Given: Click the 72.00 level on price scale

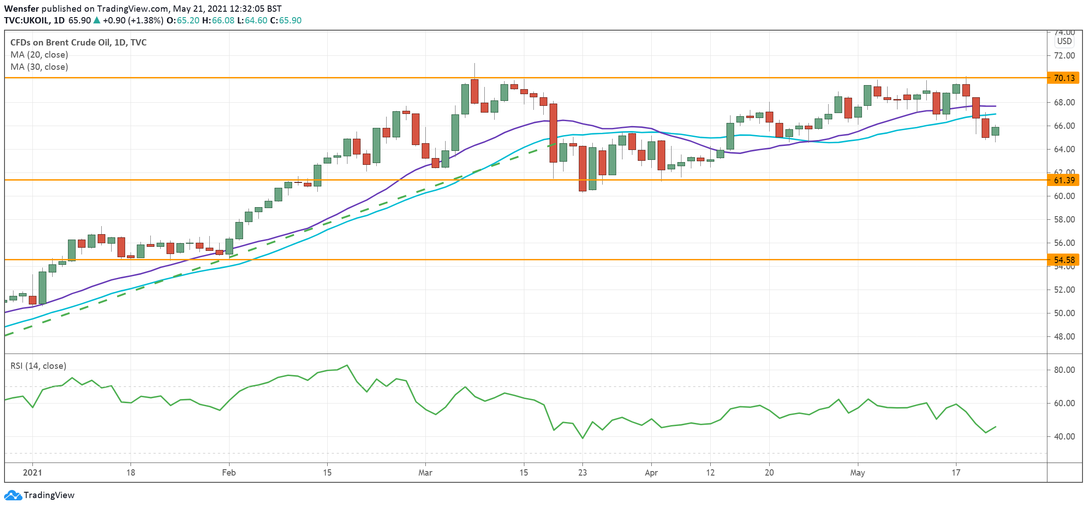Looking at the screenshot, I should [x=1064, y=55].
